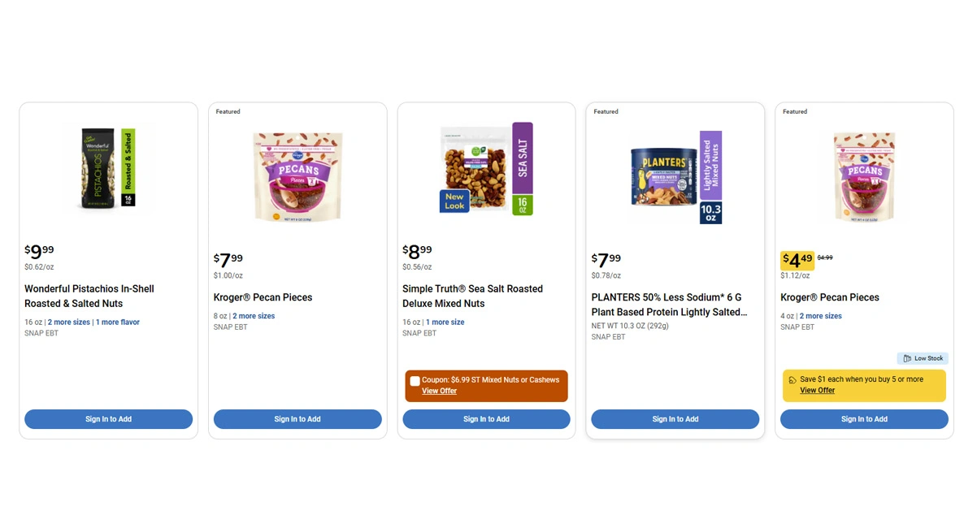The width and height of the screenshot is (977, 515).
Task: Open Wonderful Pistachios product image
Action: point(108,168)
